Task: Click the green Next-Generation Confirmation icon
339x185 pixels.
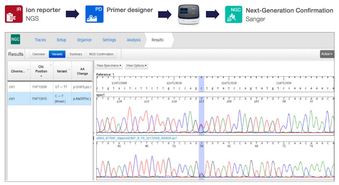Action: click(234, 14)
